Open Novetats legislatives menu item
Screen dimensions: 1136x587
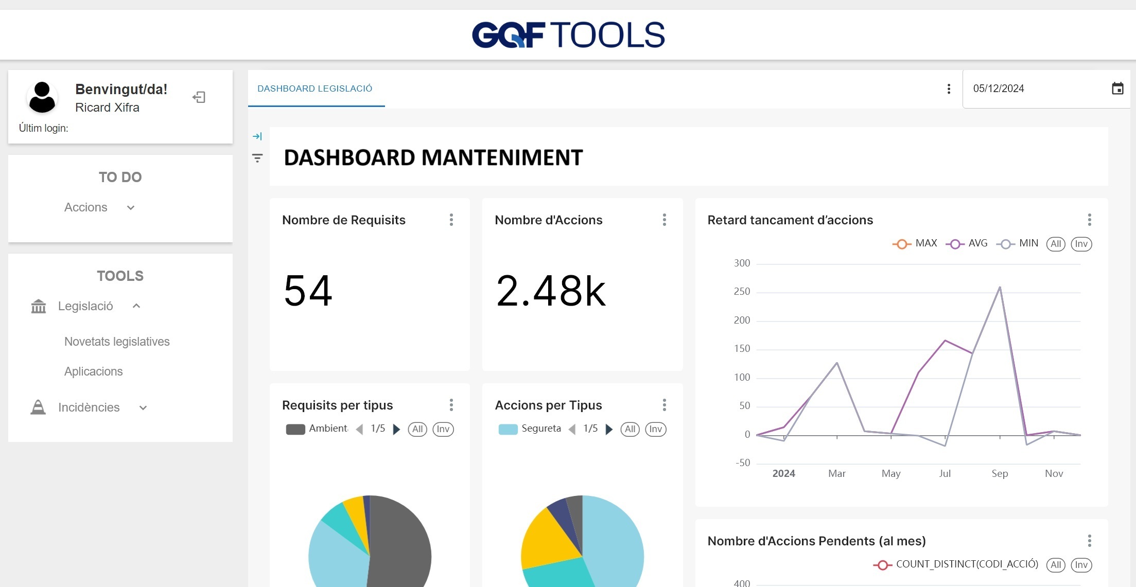(117, 342)
